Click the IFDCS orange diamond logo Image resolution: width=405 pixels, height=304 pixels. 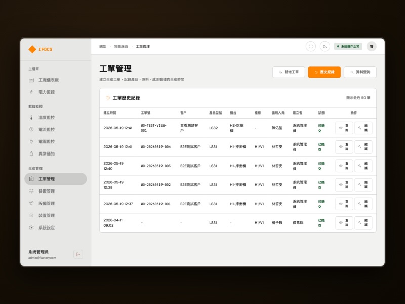click(32, 49)
